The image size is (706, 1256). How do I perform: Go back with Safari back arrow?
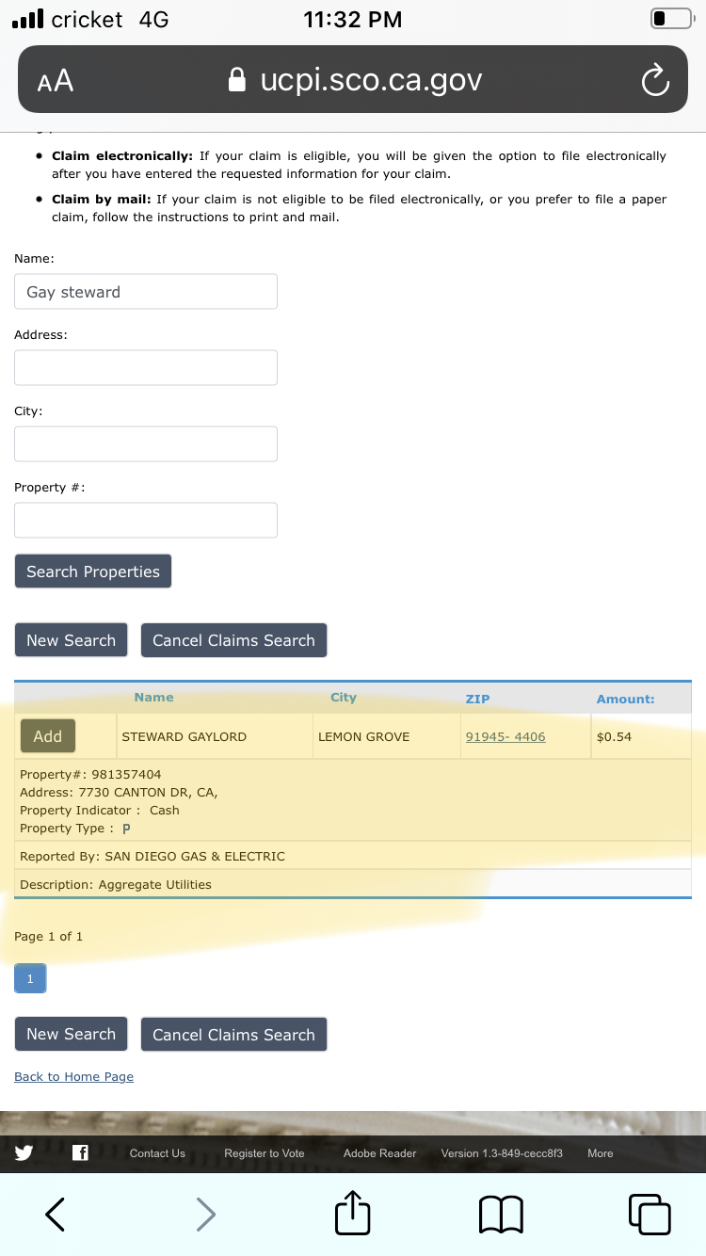[56, 1214]
